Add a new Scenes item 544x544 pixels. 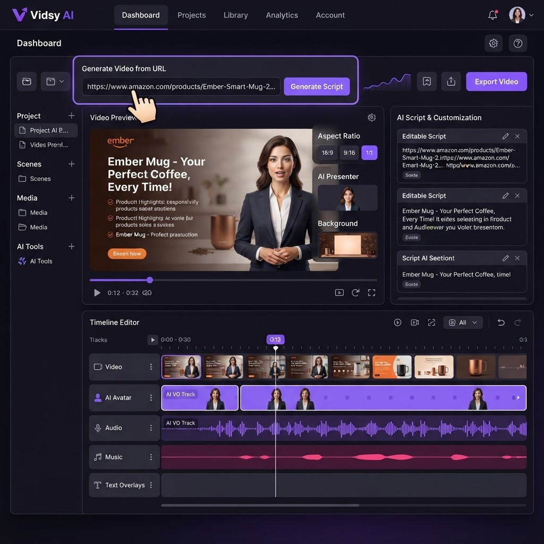pyautogui.click(x=72, y=164)
